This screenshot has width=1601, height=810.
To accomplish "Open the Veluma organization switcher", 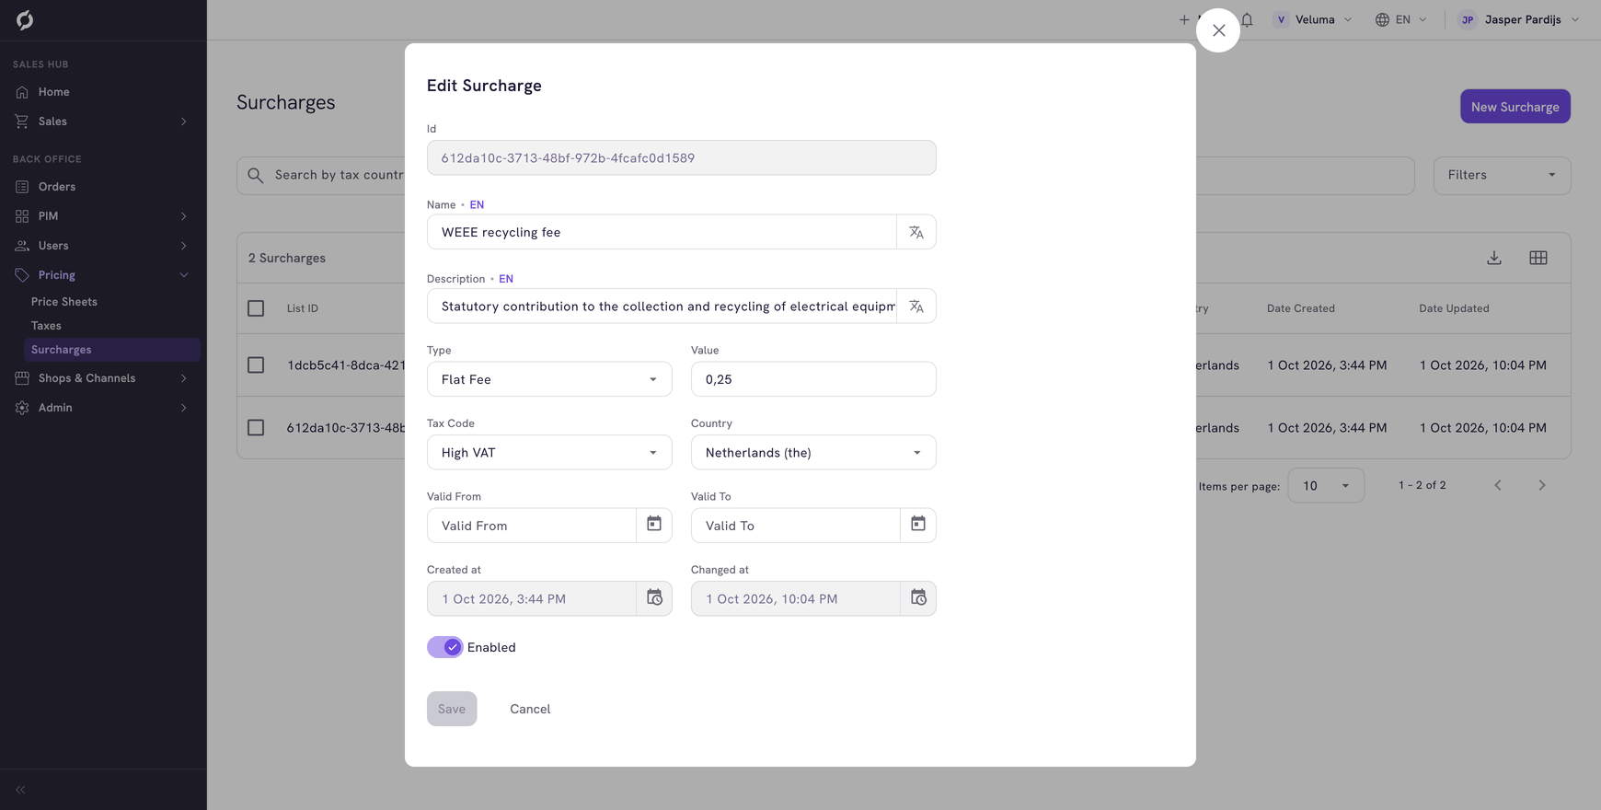I will (1313, 19).
